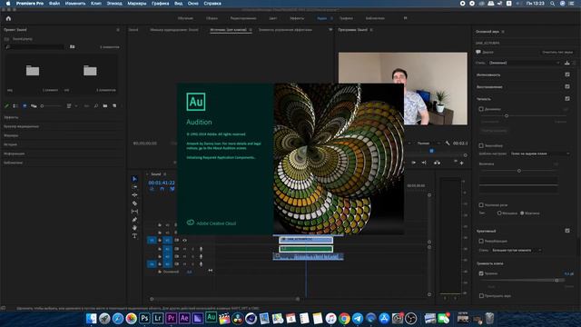Select the Pen tool

134,220
